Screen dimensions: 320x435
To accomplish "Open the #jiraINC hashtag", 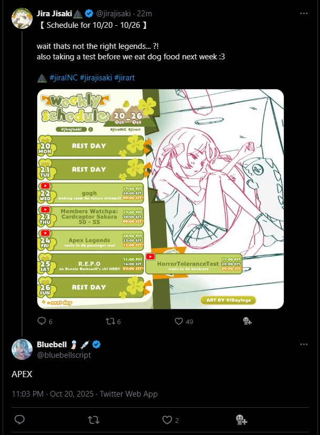I will tap(63, 78).
